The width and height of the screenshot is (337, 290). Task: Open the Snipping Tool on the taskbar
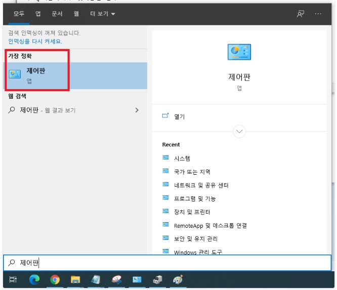(116, 279)
